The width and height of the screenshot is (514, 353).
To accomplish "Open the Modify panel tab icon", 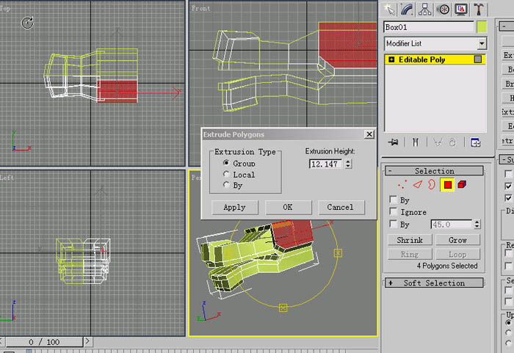I will (407, 10).
